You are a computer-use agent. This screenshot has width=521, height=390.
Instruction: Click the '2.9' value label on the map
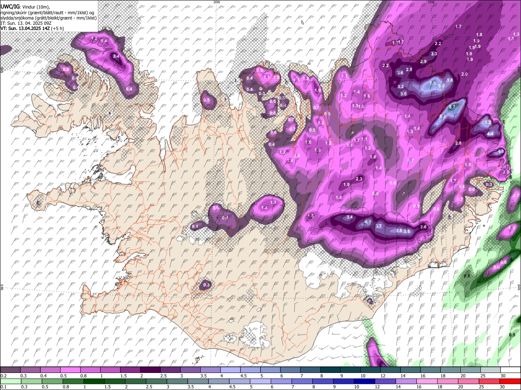pyautogui.click(x=423, y=61)
